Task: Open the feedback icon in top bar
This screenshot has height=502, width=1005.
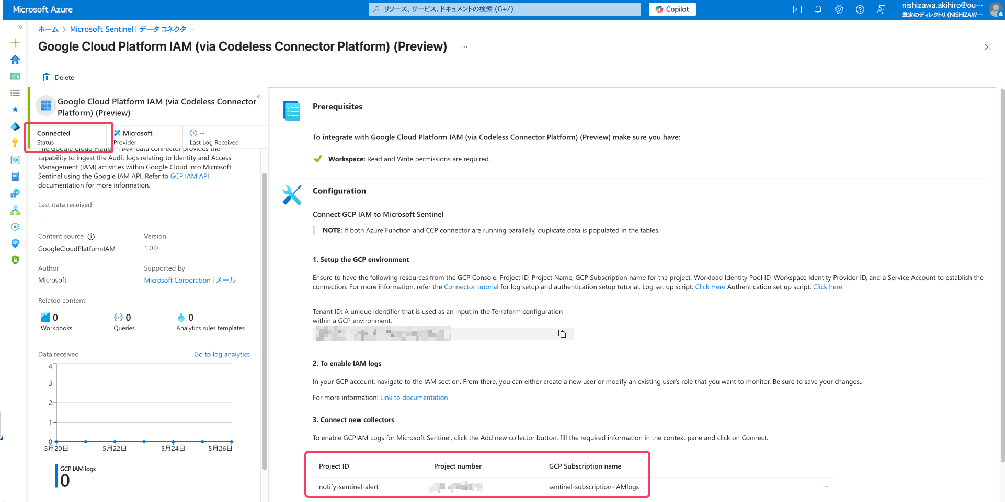Action: (x=881, y=9)
